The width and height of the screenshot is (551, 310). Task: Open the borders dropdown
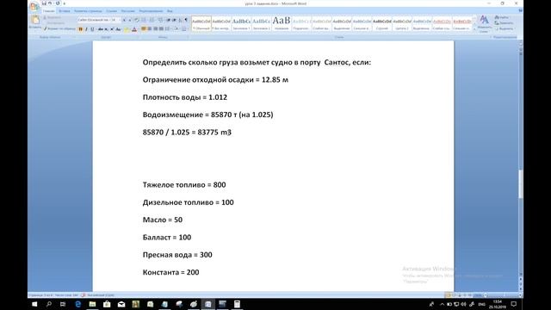(184, 28)
